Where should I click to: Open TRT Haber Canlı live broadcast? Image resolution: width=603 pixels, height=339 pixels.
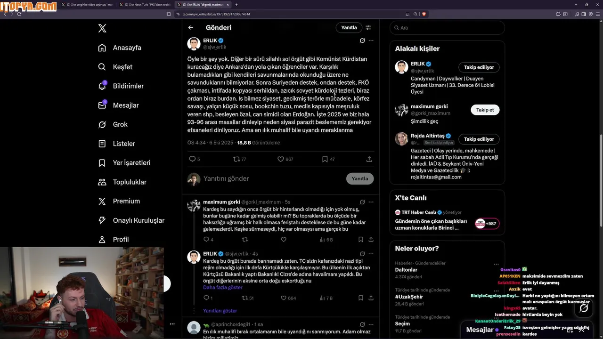[447, 220]
